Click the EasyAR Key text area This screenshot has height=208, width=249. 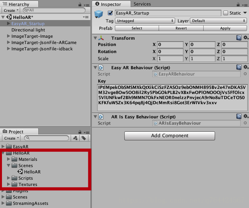coord(172,97)
